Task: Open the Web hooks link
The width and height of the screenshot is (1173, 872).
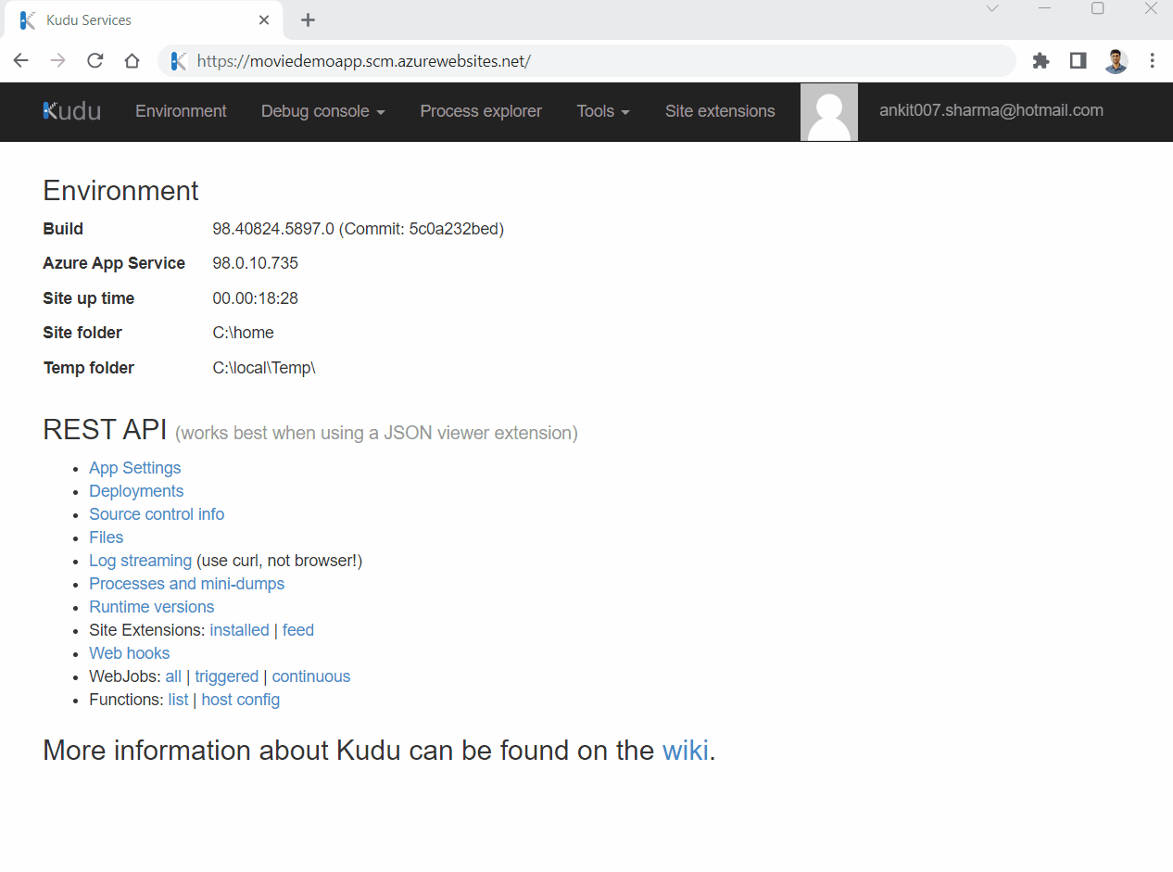Action: 129,653
